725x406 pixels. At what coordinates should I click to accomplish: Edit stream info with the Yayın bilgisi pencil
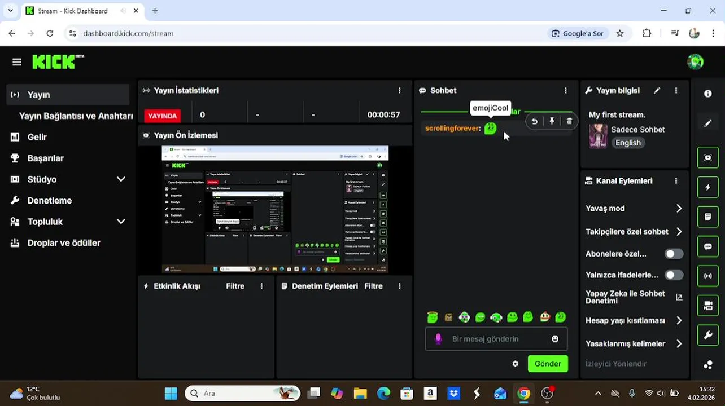pyautogui.click(x=657, y=90)
